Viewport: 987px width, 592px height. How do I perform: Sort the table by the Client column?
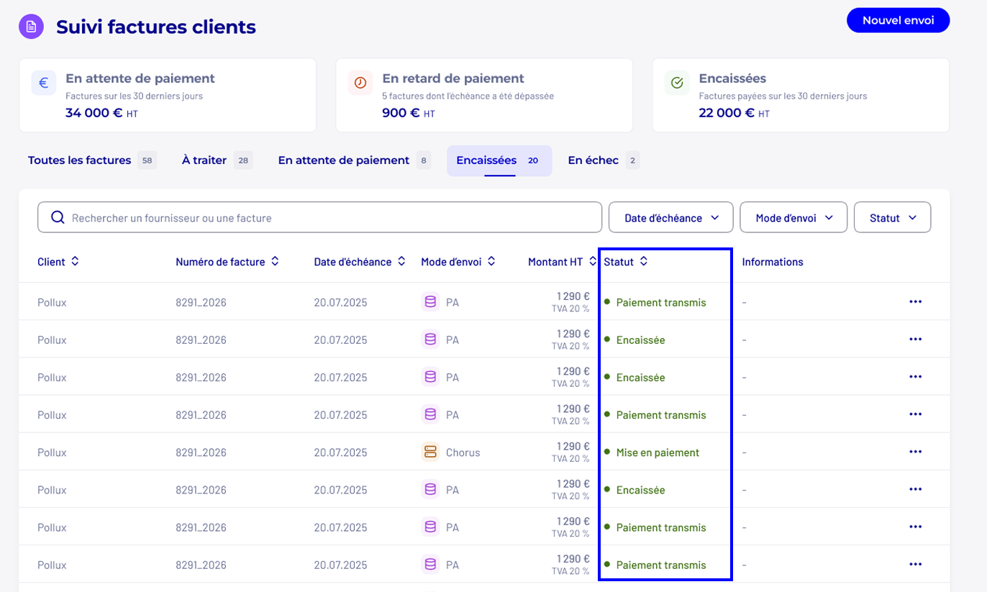[75, 262]
